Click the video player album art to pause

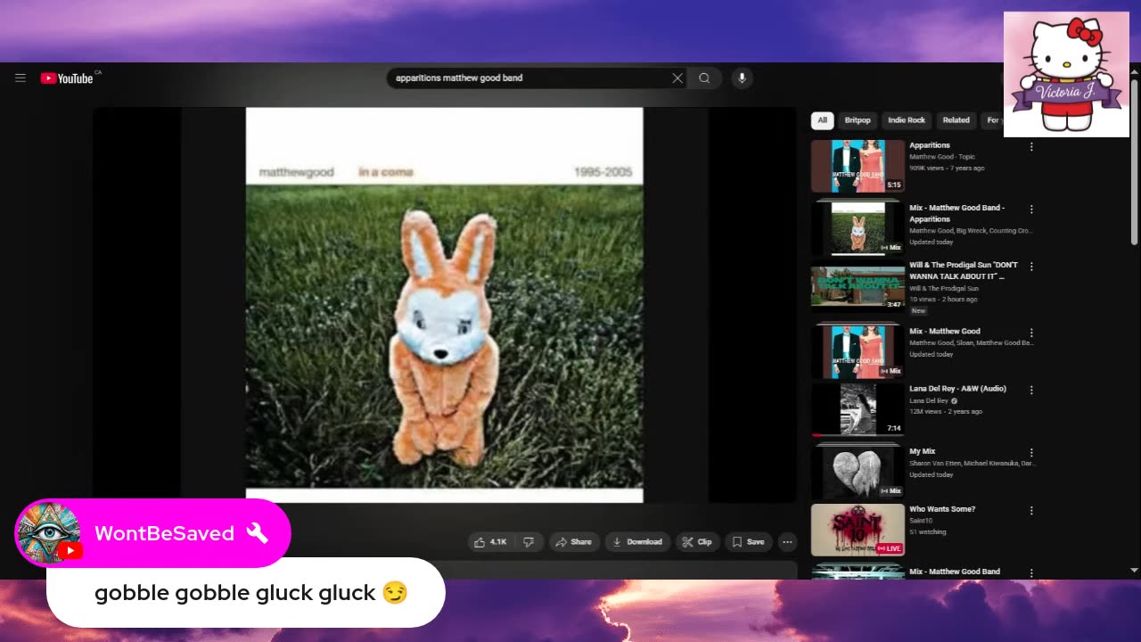[x=444, y=305]
